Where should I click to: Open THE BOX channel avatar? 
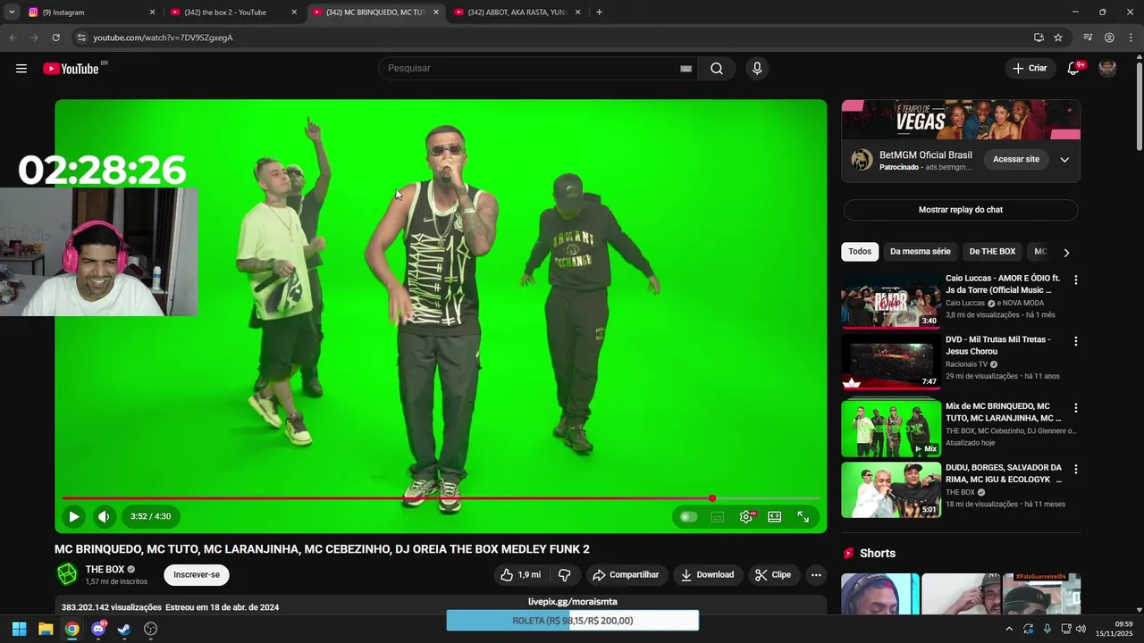67,574
